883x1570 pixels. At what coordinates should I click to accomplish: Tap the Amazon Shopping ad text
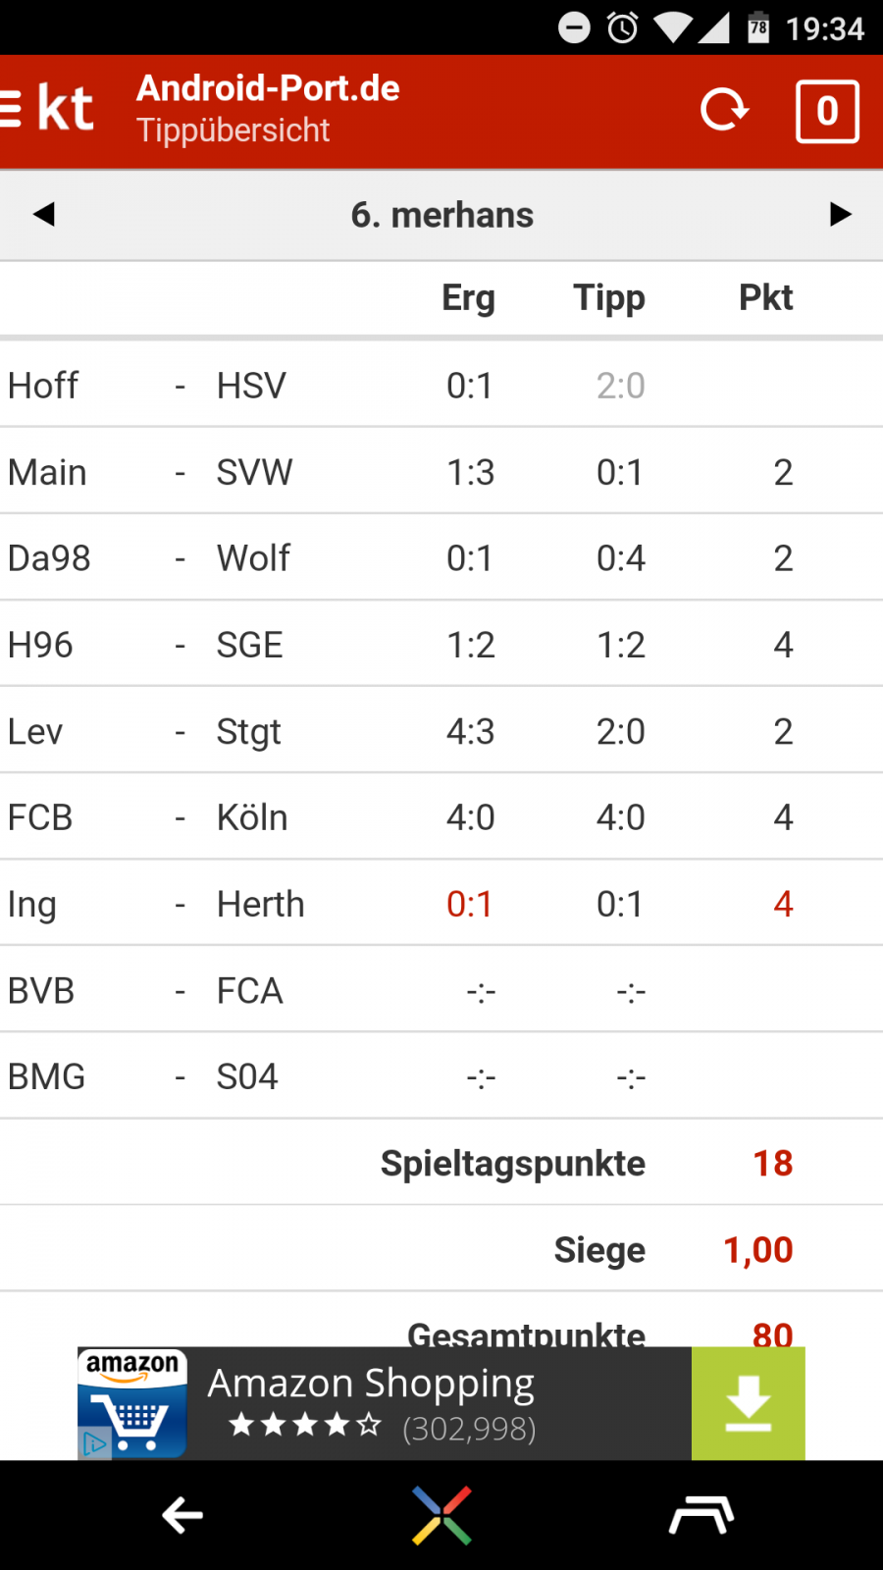click(371, 1385)
